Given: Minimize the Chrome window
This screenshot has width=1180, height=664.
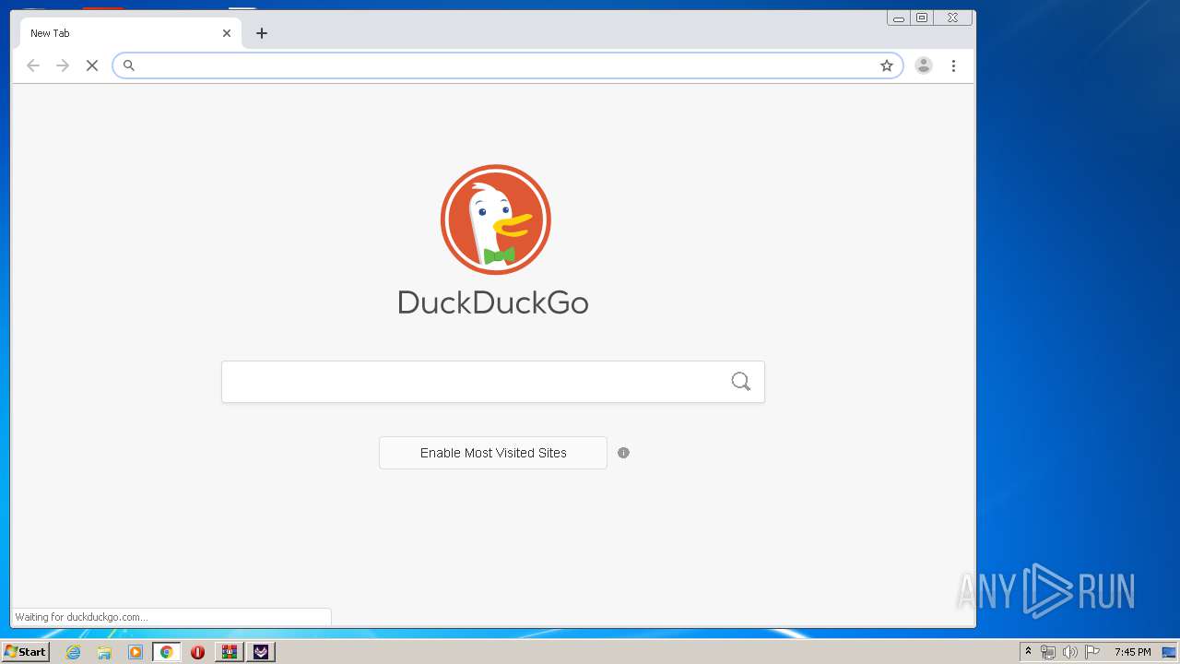Looking at the screenshot, I should click(x=898, y=18).
